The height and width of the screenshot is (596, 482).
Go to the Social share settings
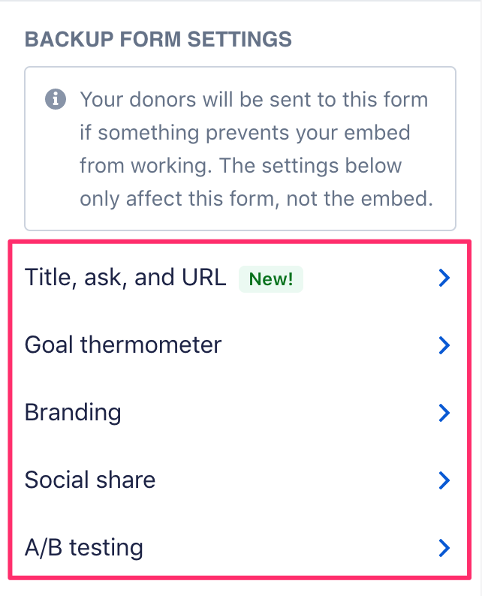(x=90, y=480)
